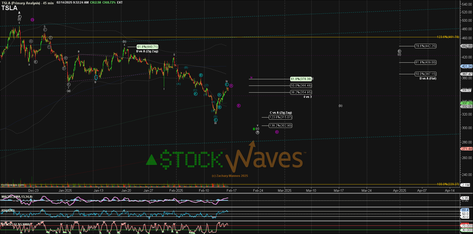Click the 2.1M volume tag
This screenshot has height=234, width=473.
(465, 185)
